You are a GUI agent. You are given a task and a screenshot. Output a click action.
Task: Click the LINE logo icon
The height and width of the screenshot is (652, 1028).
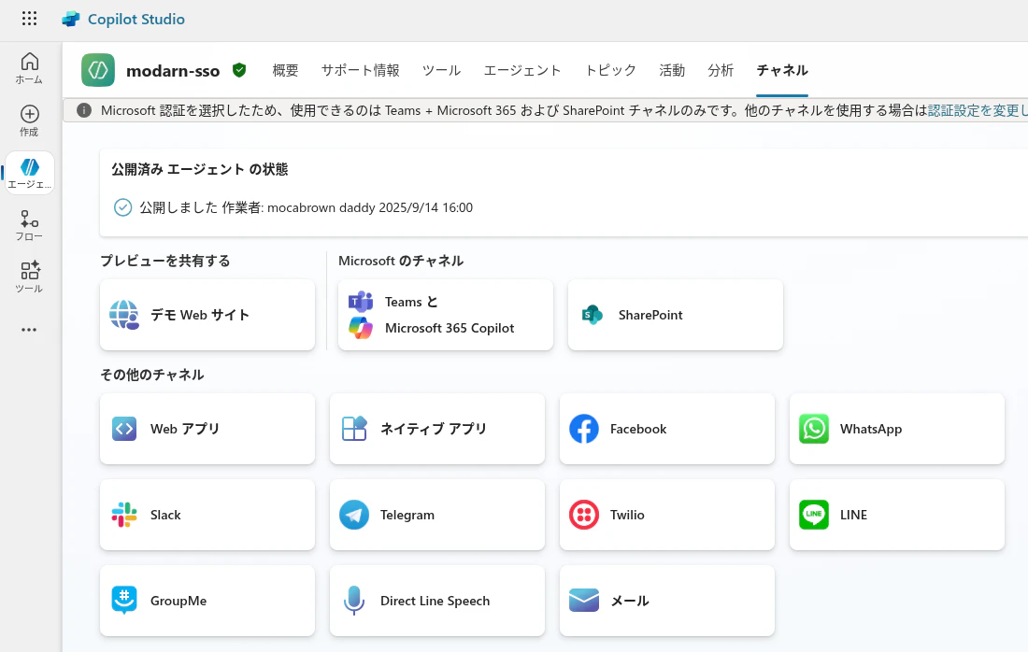click(814, 515)
